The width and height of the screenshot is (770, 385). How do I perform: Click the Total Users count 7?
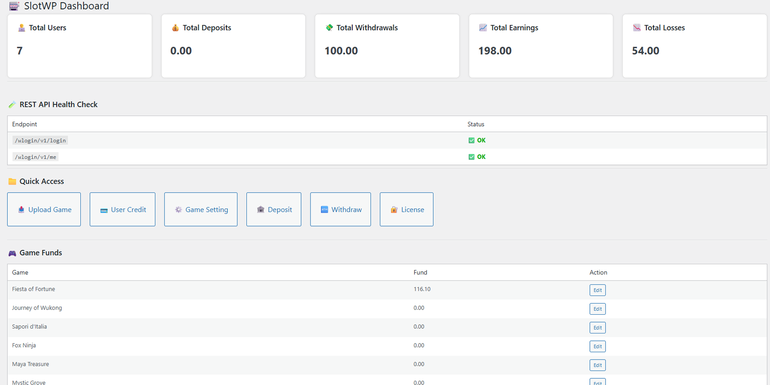(x=20, y=51)
